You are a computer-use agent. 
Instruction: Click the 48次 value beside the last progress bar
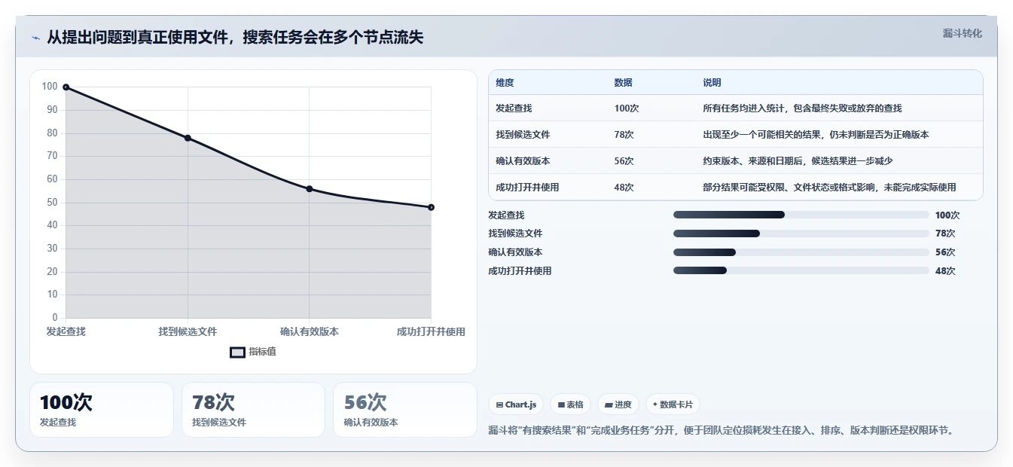pyautogui.click(x=945, y=271)
